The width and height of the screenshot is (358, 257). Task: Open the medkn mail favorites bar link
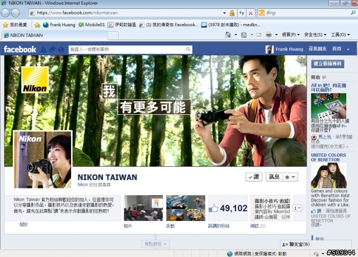tap(230, 25)
